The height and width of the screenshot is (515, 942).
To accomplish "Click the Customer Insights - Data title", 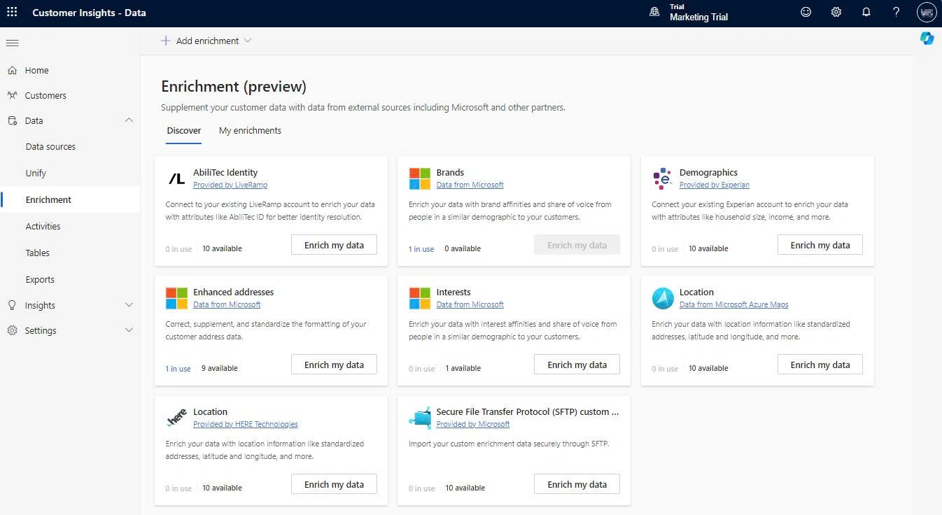I will coord(89,13).
